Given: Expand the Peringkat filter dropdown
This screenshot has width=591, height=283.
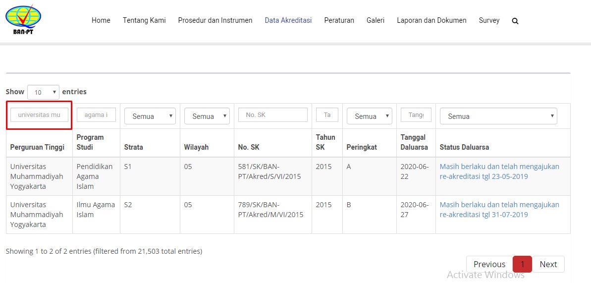Looking at the screenshot, I should [370, 116].
